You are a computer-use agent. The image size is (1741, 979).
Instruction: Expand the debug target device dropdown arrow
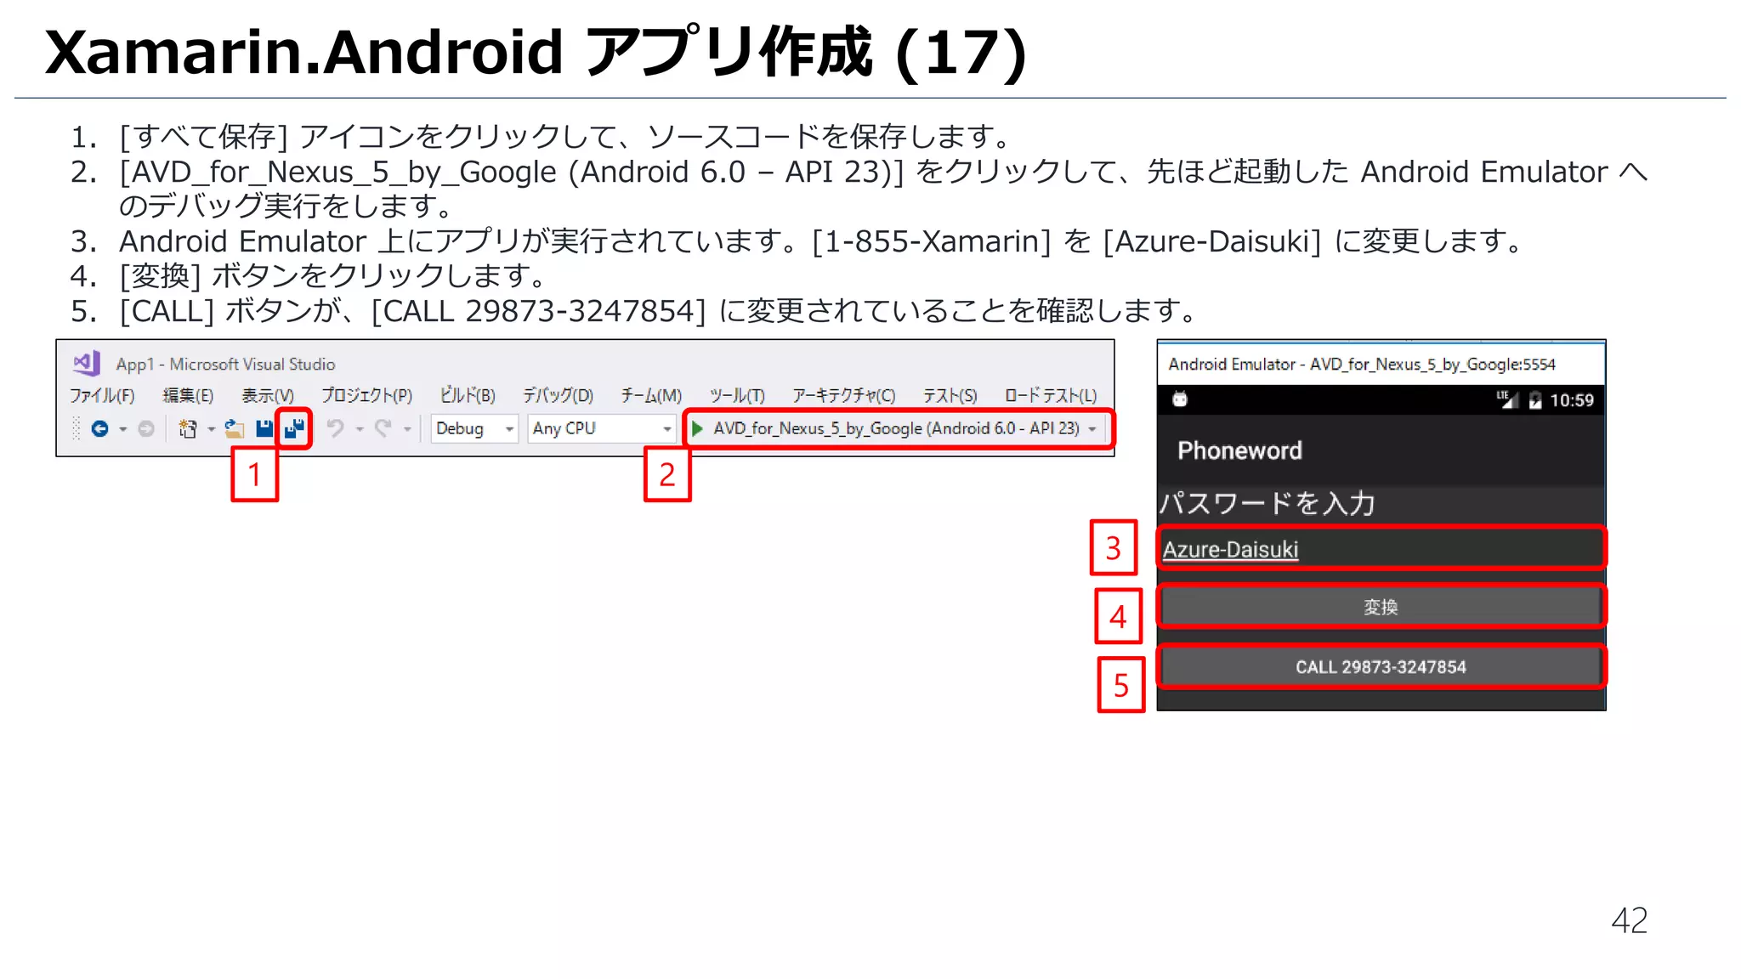pos(1092,429)
